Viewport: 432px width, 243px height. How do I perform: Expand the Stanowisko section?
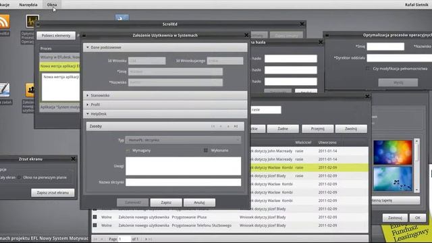point(165,95)
